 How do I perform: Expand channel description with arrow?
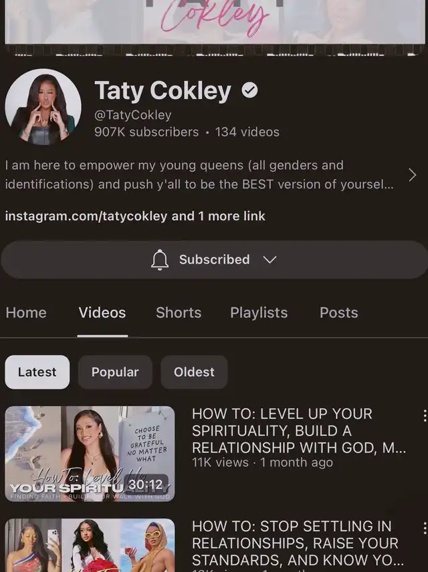pyautogui.click(x=413, y=175)
